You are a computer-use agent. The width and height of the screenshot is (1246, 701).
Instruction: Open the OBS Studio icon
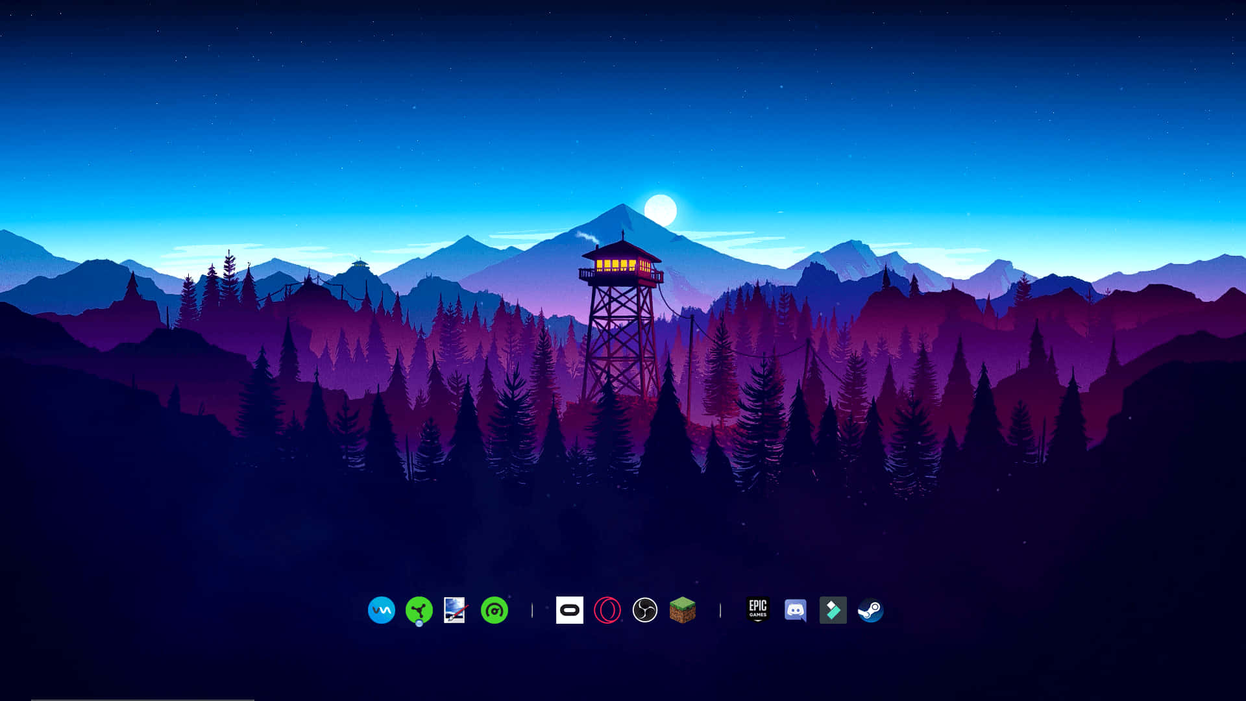pos(644,610)
